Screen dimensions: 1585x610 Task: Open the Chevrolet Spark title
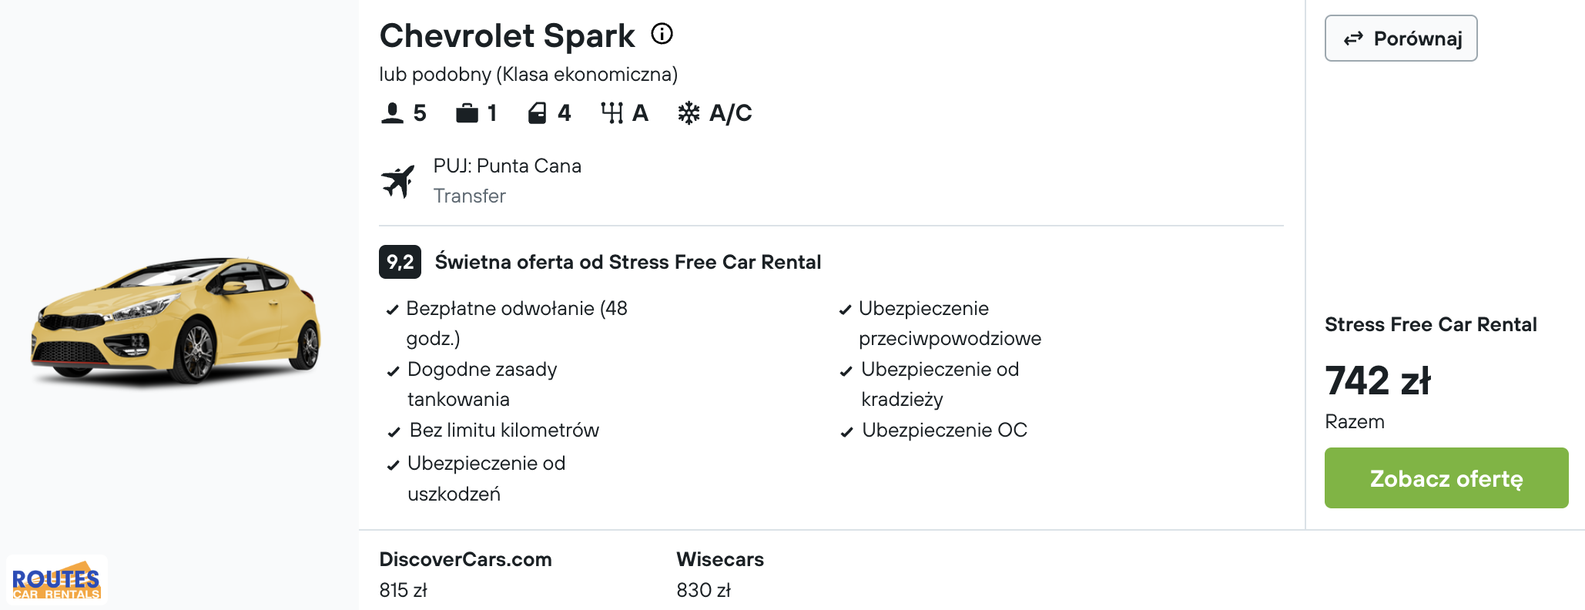pos(507,35)
